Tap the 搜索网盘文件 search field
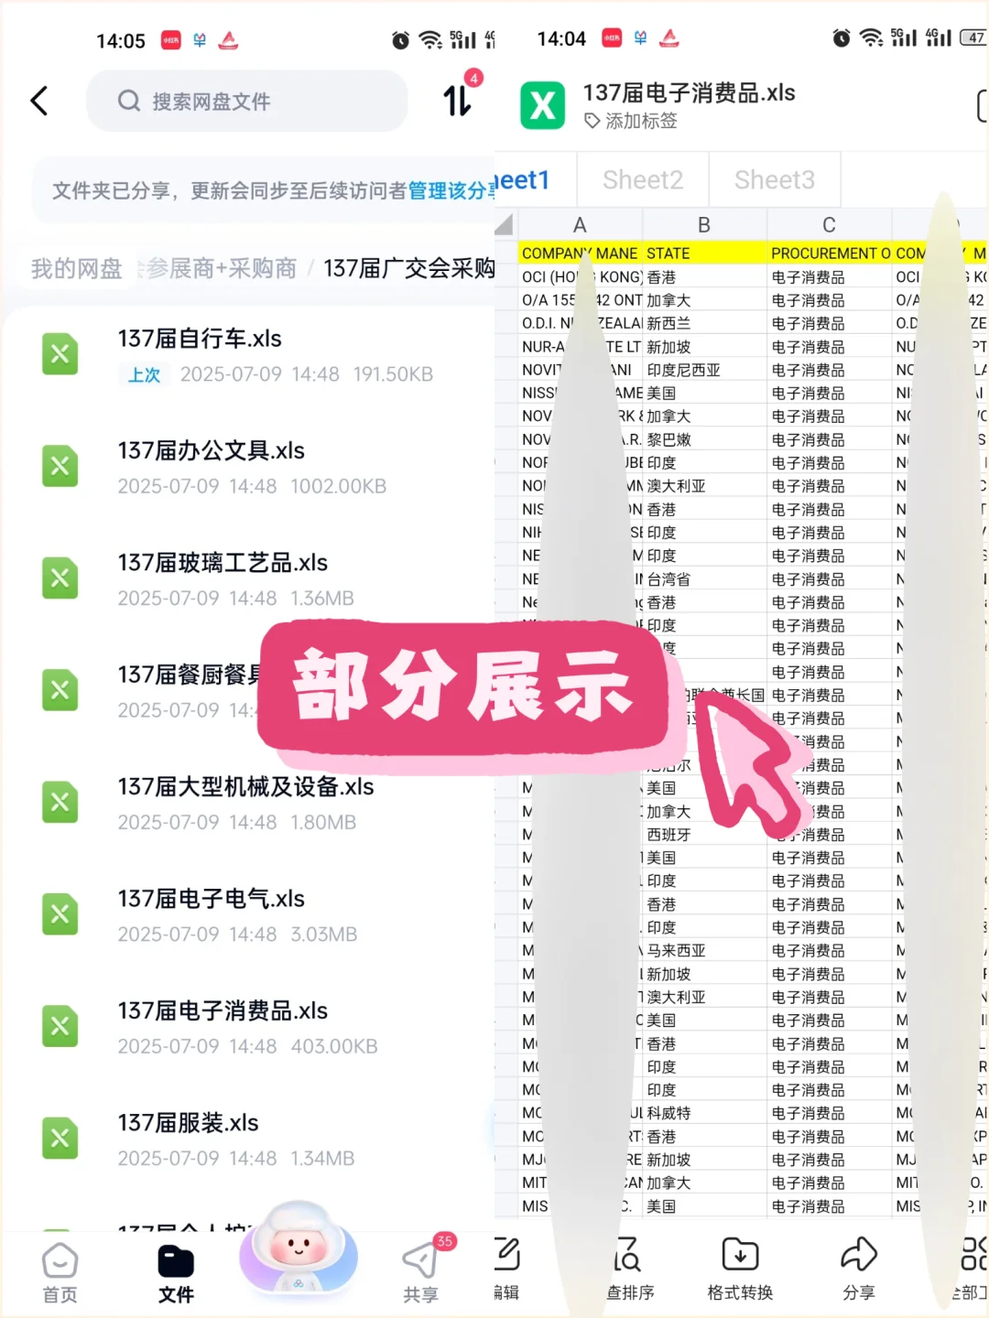 point(245,101)
